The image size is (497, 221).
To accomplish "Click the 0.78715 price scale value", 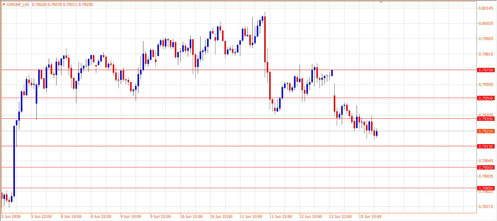I will (x=486, y=207).
